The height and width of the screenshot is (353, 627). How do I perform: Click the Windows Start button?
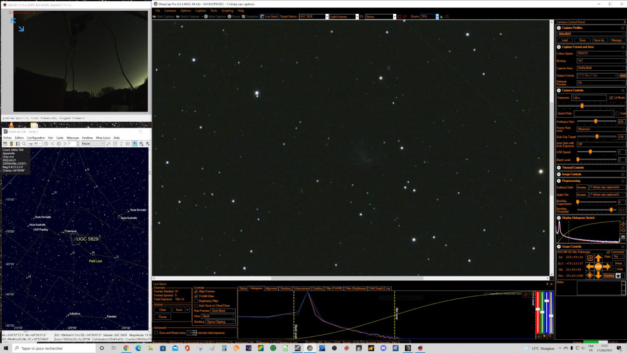6,348
